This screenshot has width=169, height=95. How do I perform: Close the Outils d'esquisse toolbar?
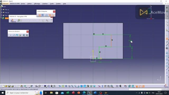pos(54,11)
